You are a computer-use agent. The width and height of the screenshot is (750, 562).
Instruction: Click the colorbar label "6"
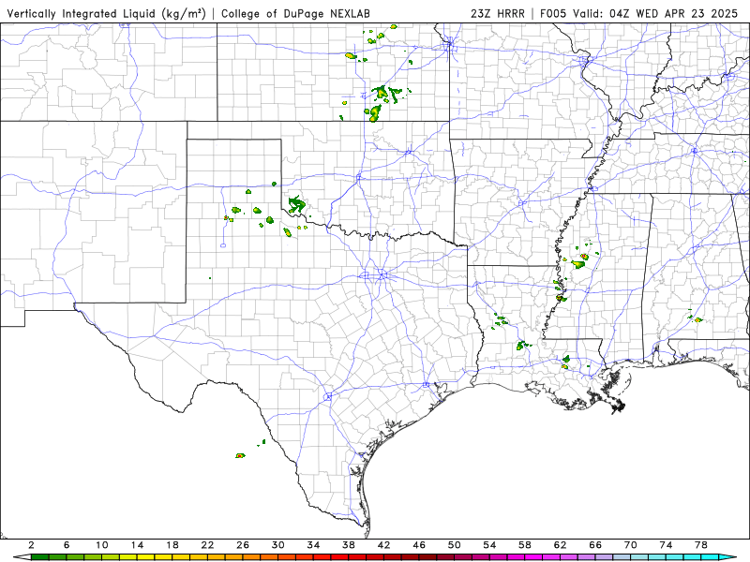(x=67, y=545)
